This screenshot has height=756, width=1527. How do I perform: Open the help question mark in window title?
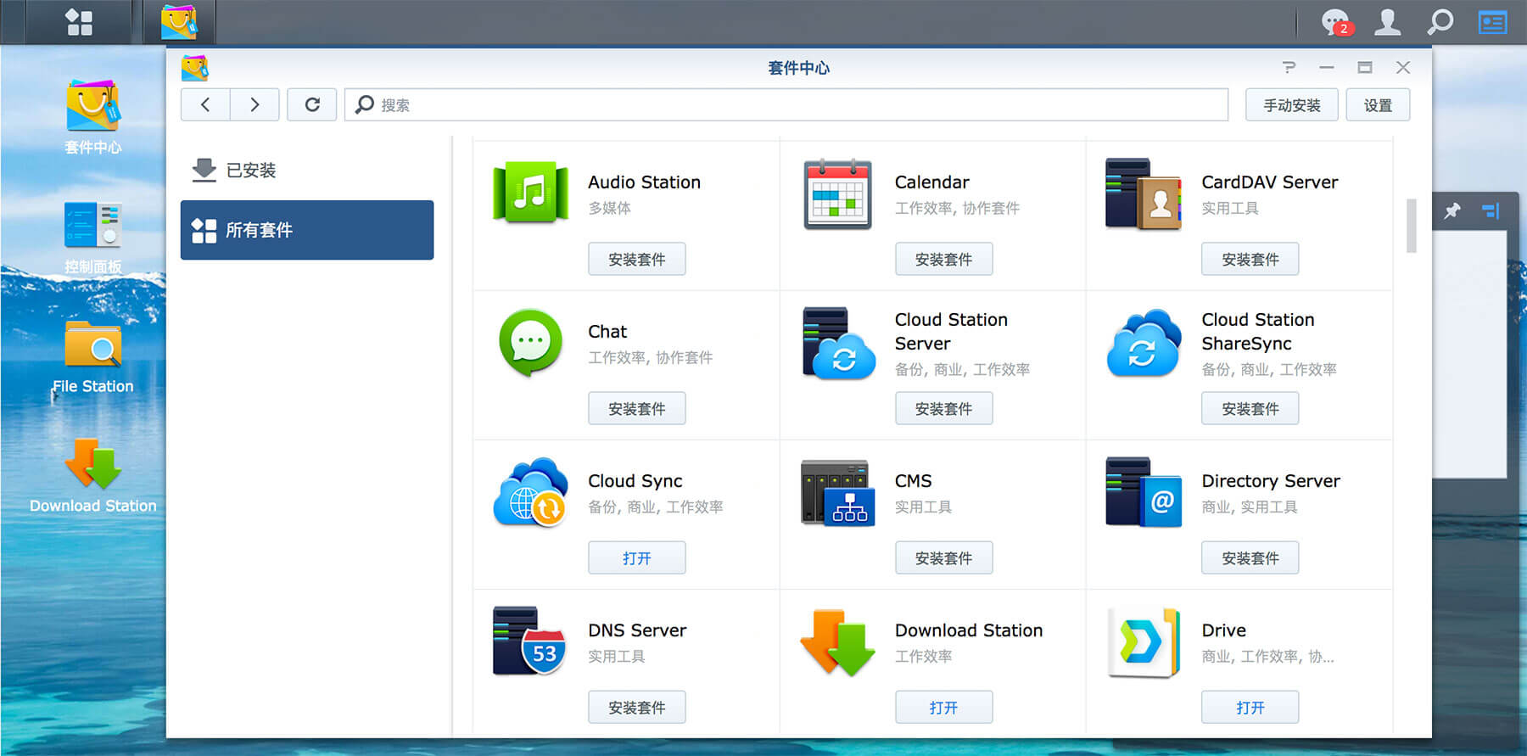click(1289, 67)
